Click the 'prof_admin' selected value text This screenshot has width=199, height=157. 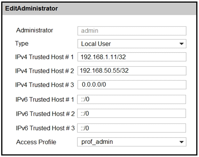coord(95,142)
